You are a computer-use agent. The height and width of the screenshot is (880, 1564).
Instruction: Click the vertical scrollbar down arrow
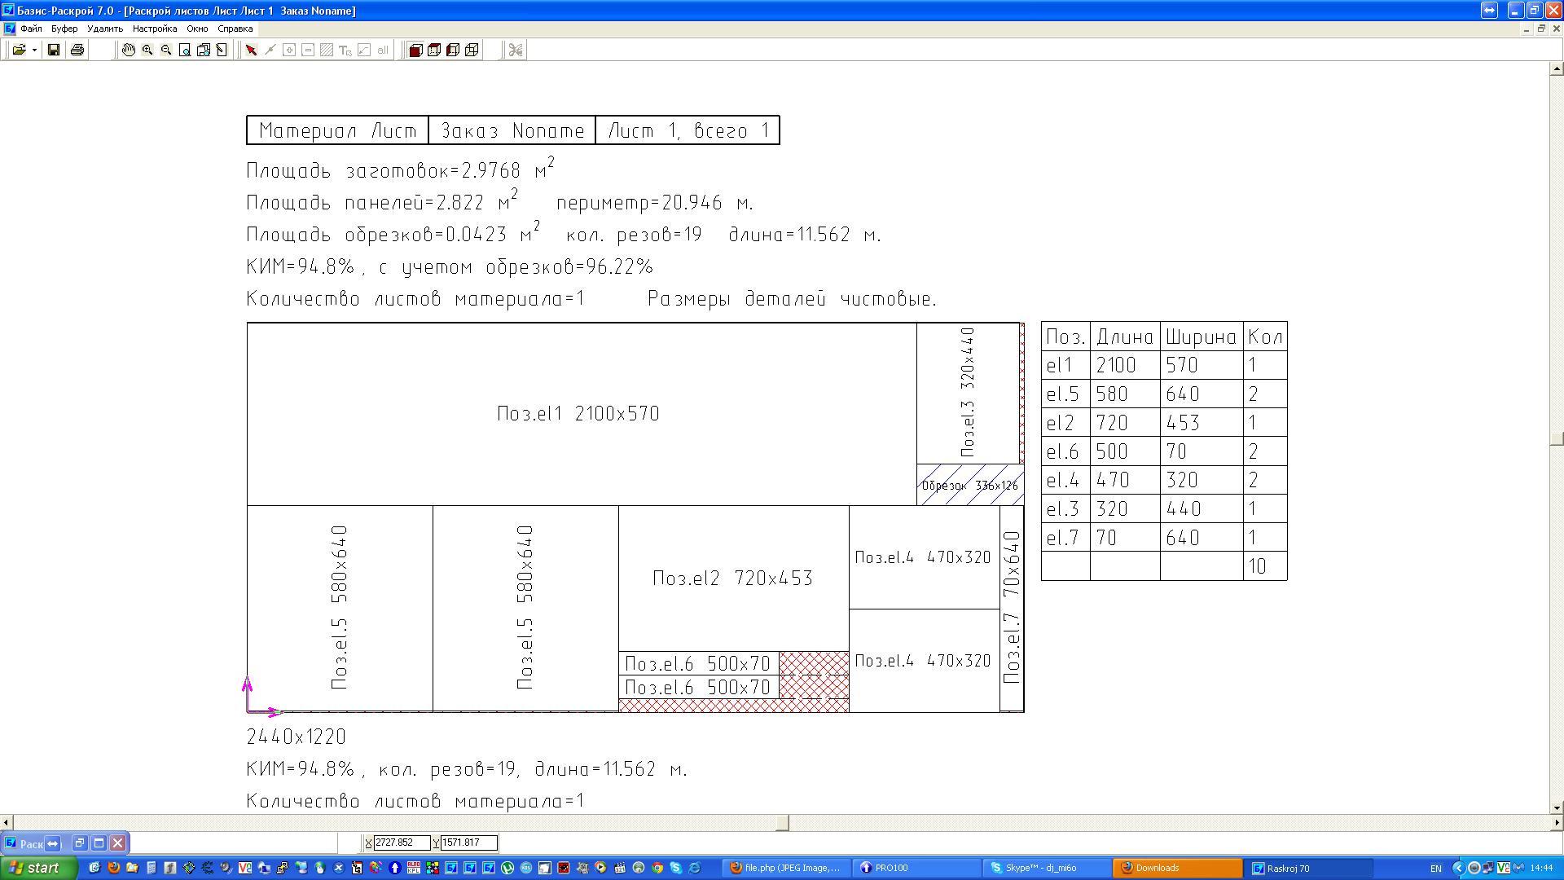tap(1555, 807)
